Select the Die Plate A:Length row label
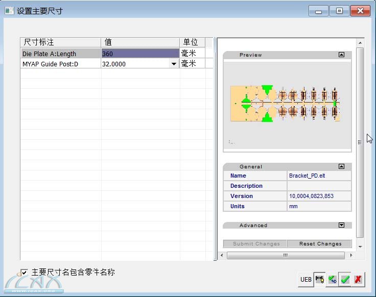 [x=61, y=54]
